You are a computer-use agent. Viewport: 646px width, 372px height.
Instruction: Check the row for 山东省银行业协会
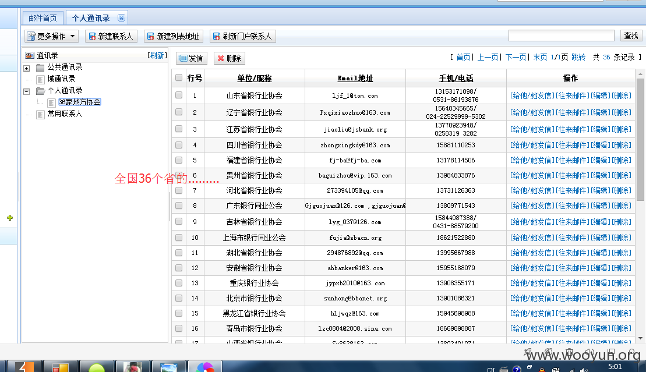tap(179, 95)
